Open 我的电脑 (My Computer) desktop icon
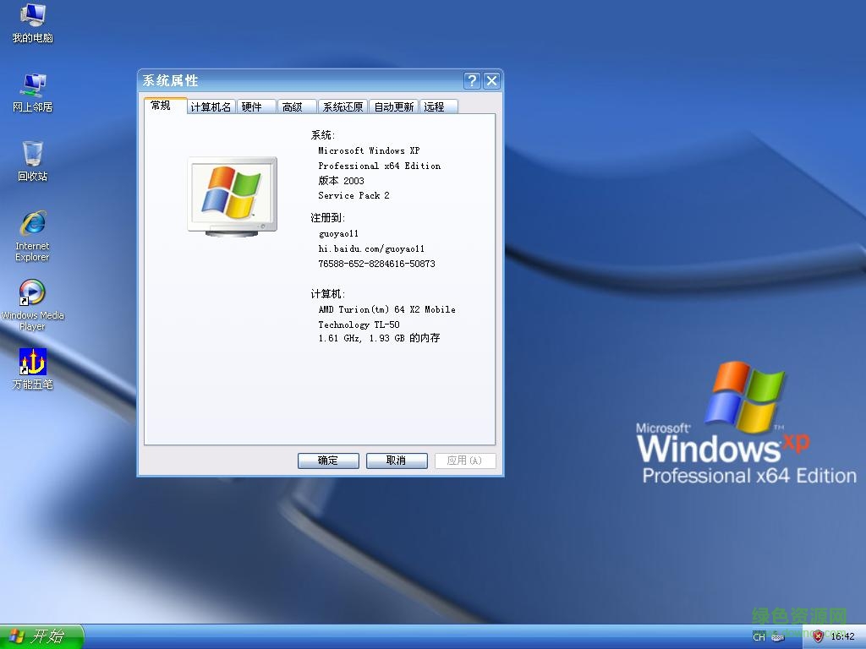 32,23
